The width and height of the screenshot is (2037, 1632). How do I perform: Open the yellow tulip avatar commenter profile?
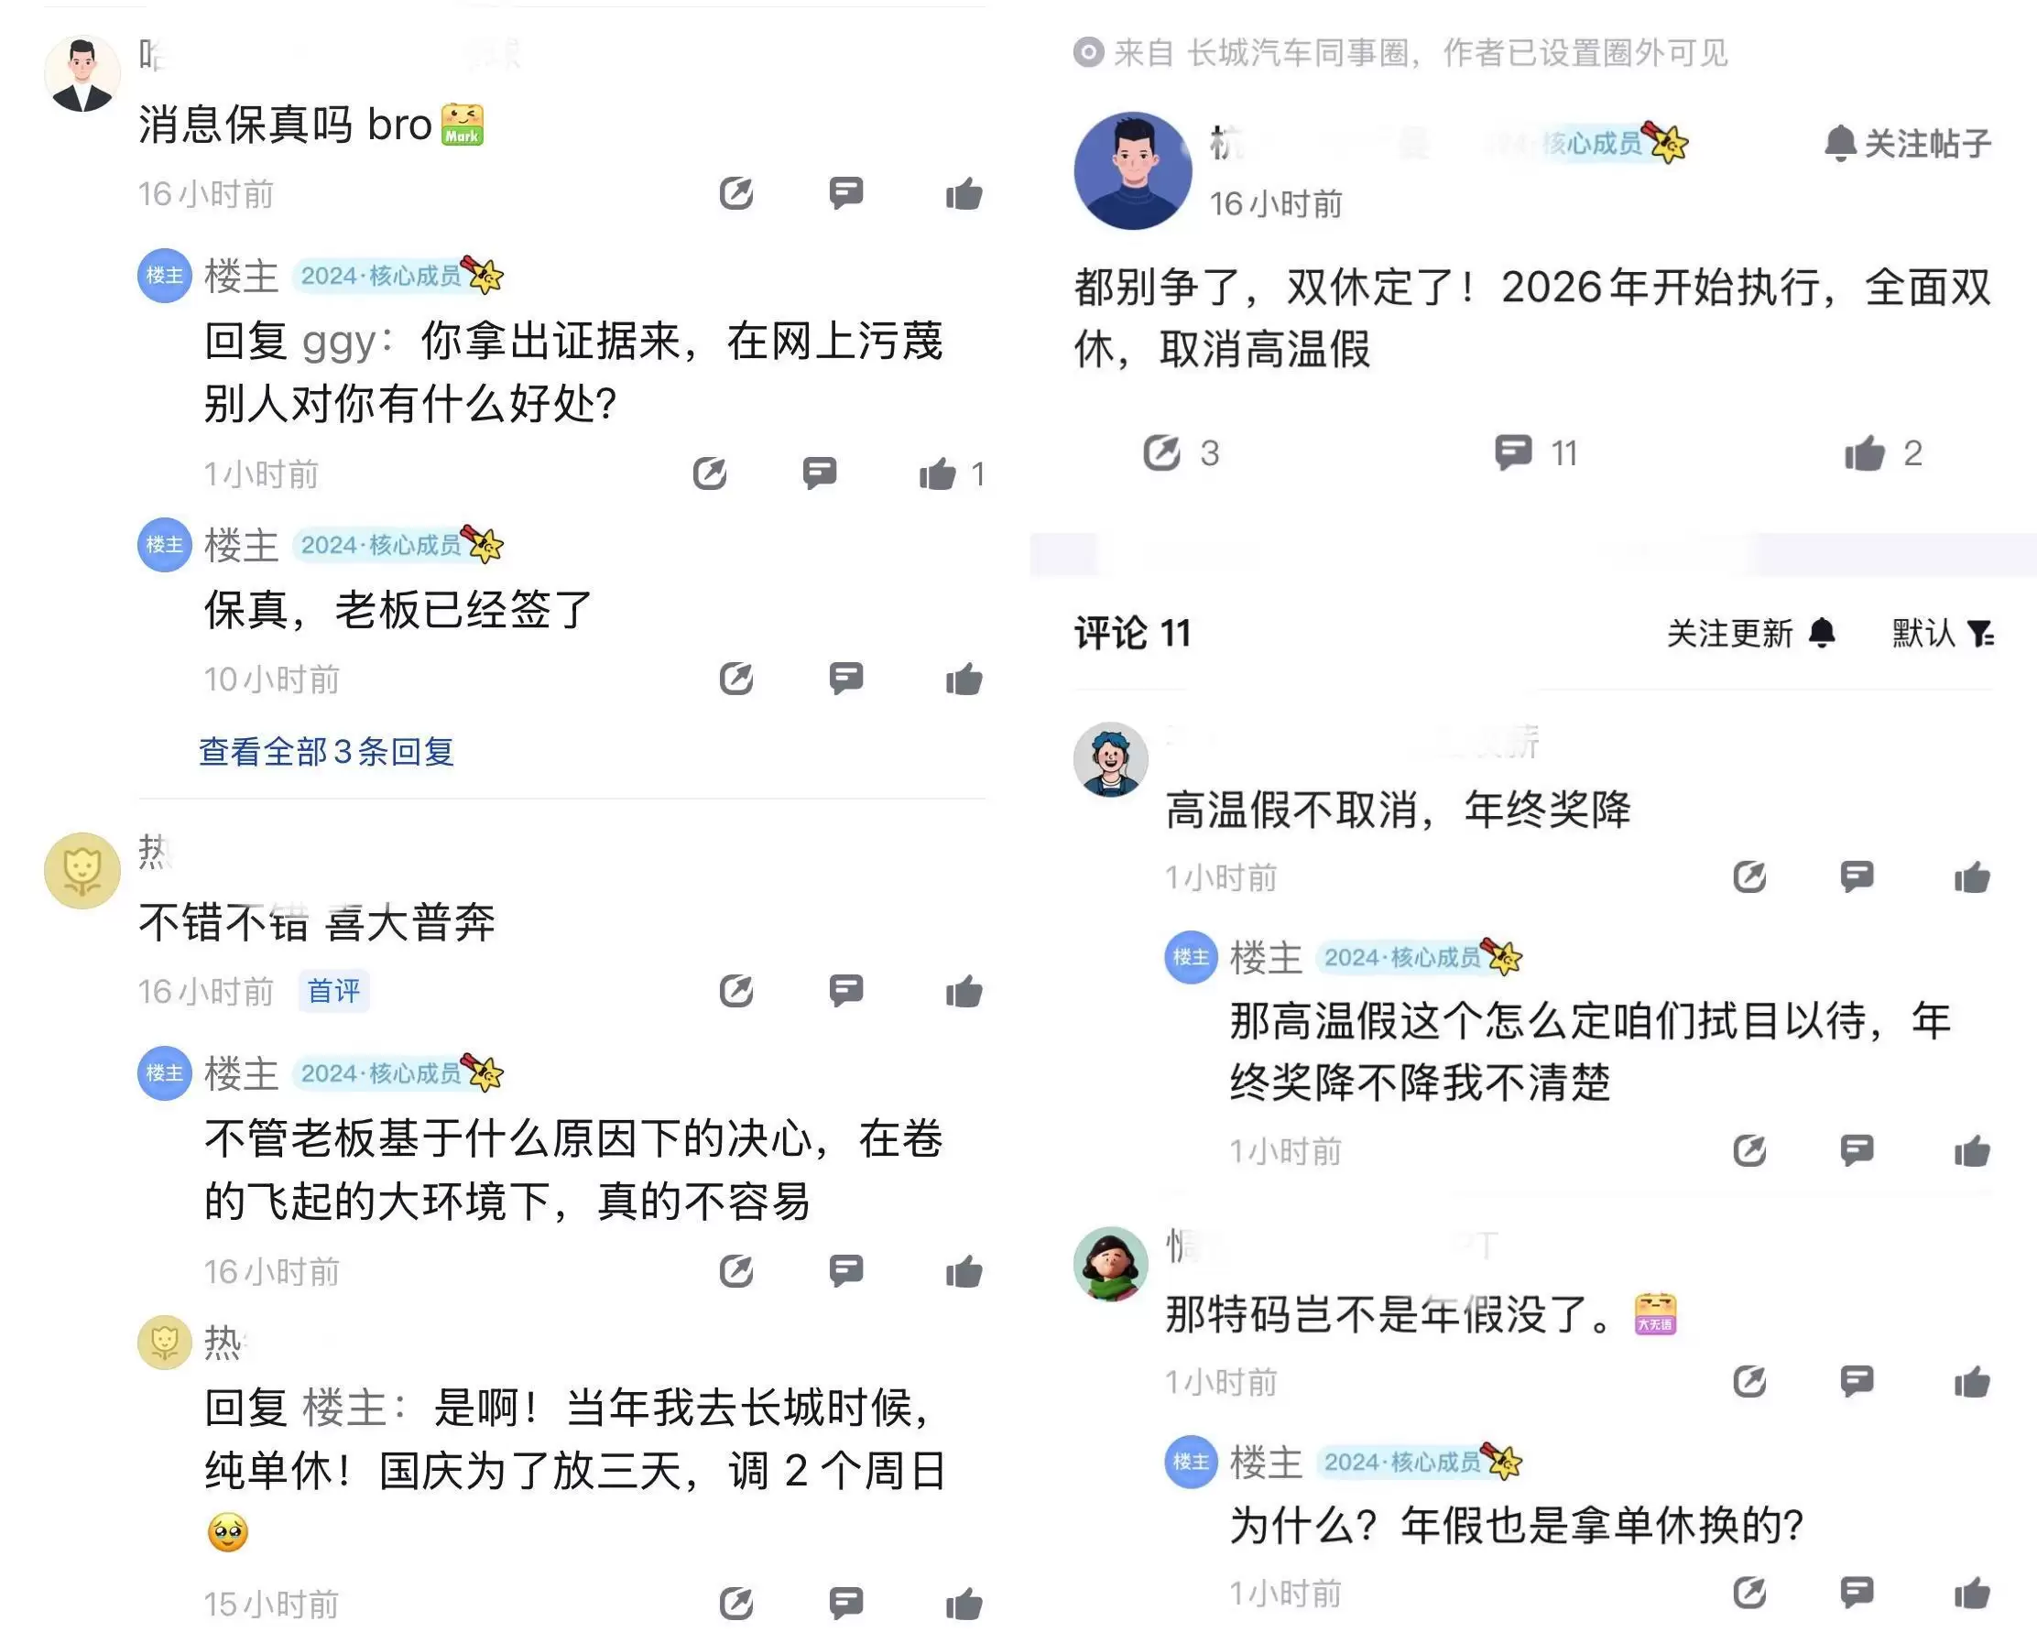click(x=82, y=870)
